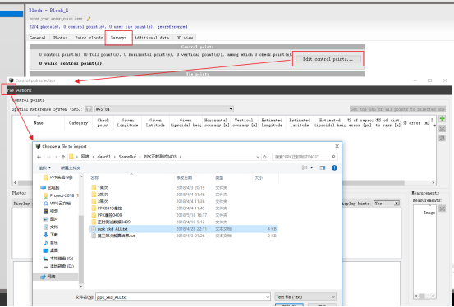Select the Point clouds tab

click(x=89, y=38)
